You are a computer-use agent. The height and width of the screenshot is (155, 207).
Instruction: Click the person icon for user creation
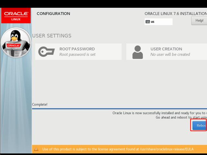click(x=137, y=52)
